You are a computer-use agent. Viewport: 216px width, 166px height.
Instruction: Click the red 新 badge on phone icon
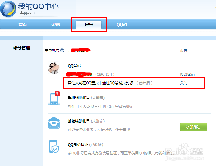pos(57,93)
